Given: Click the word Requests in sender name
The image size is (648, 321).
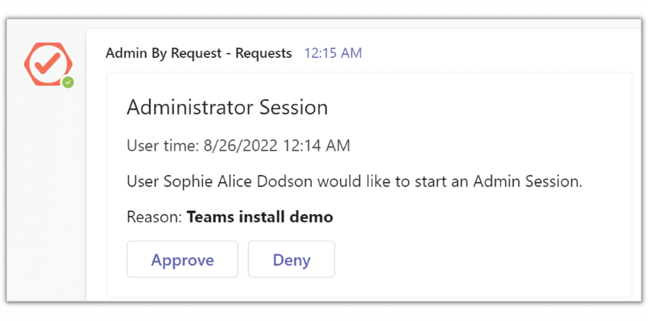Looking at the screenshot, I should coord(263,53).
